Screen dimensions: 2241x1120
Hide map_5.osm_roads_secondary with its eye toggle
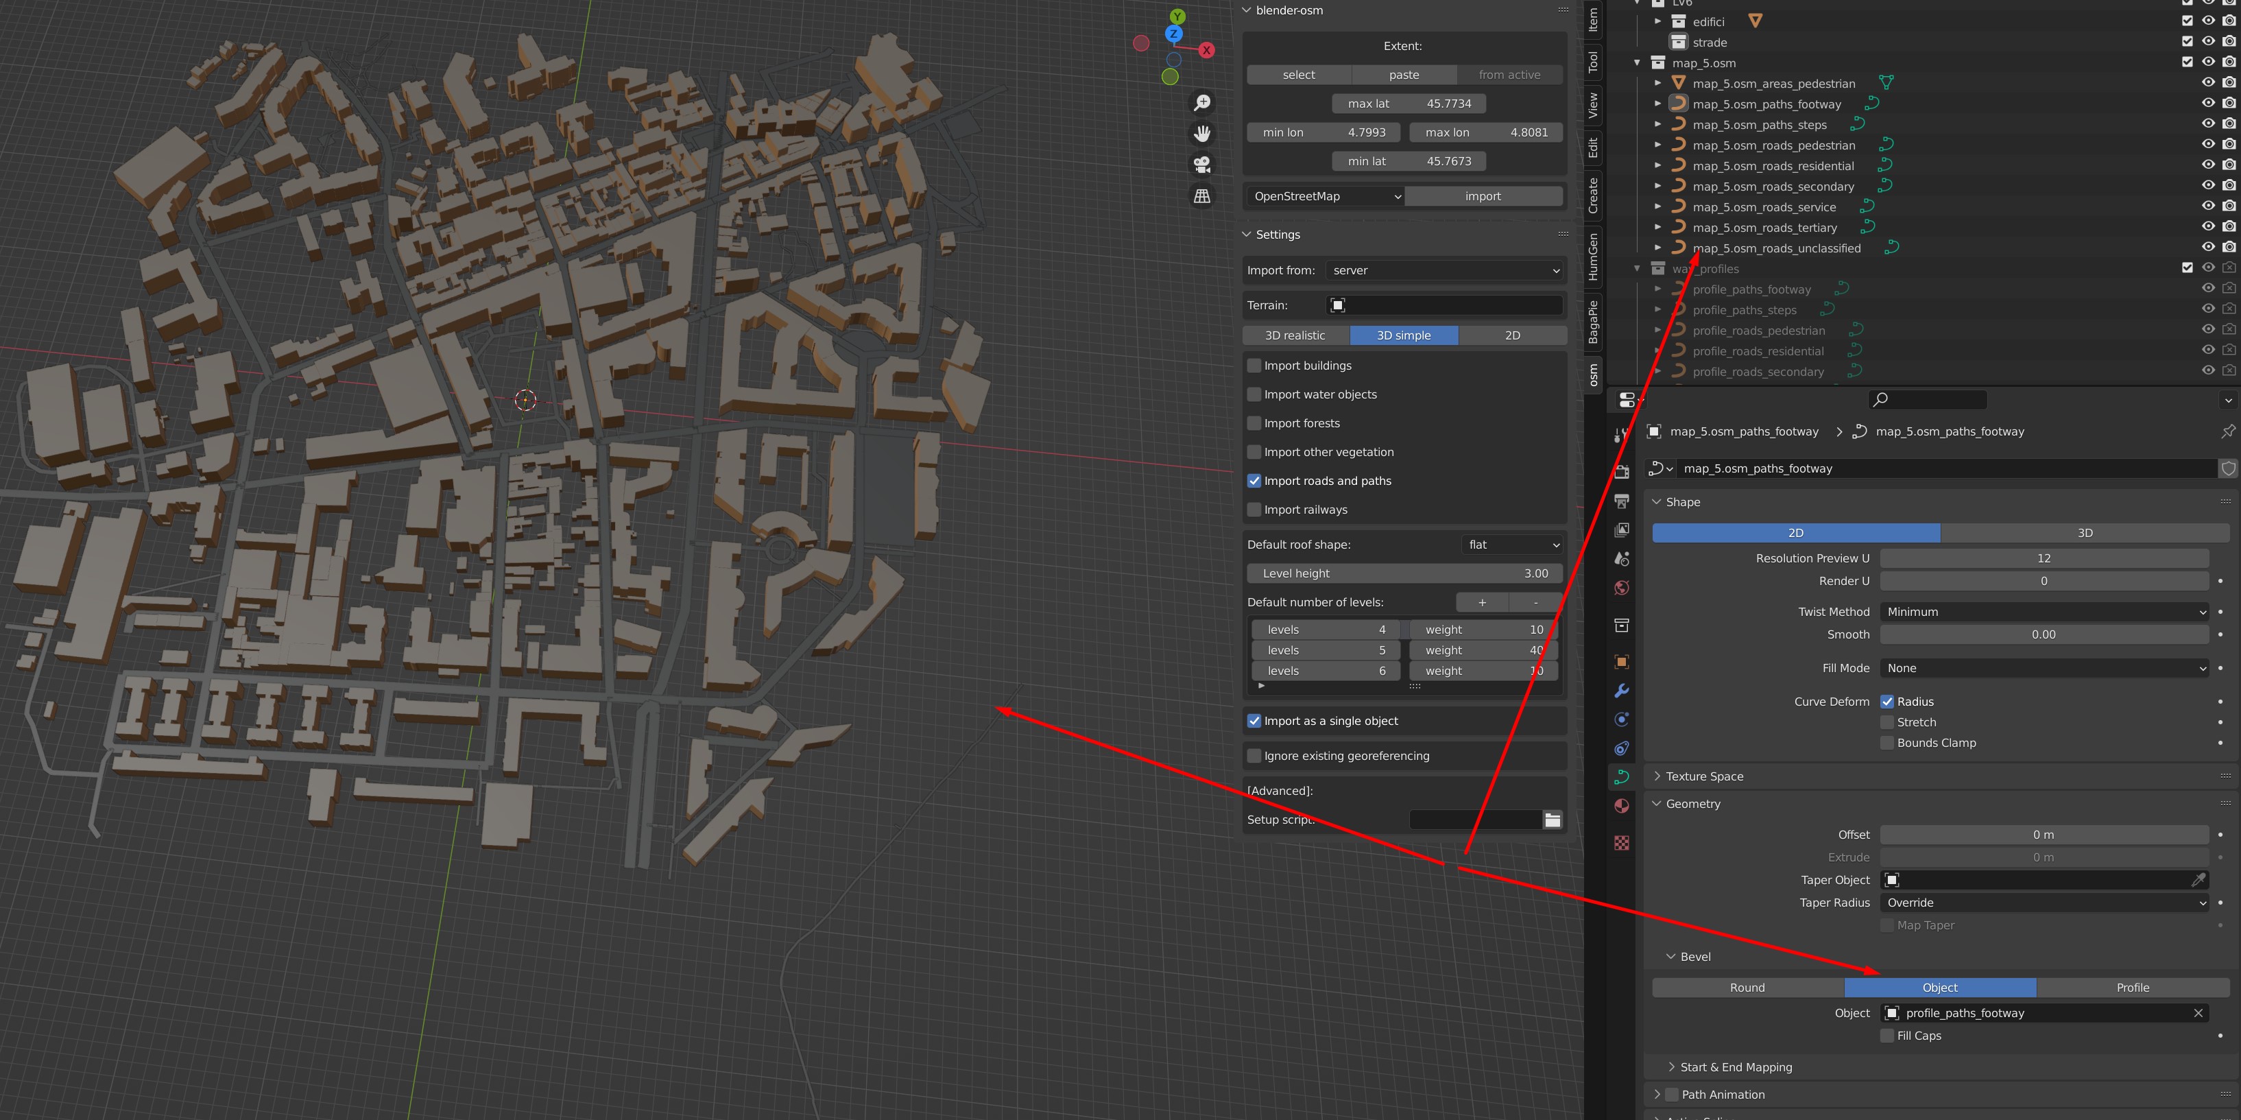tap(2208, 184)
